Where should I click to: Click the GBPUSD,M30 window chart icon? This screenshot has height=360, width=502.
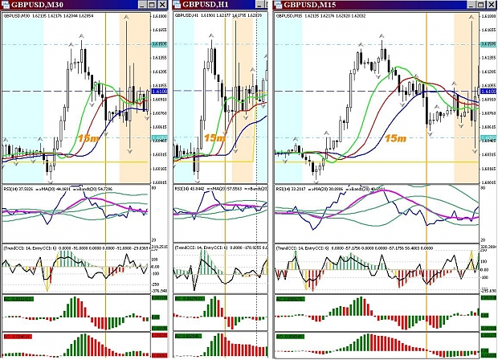(6, 4)
